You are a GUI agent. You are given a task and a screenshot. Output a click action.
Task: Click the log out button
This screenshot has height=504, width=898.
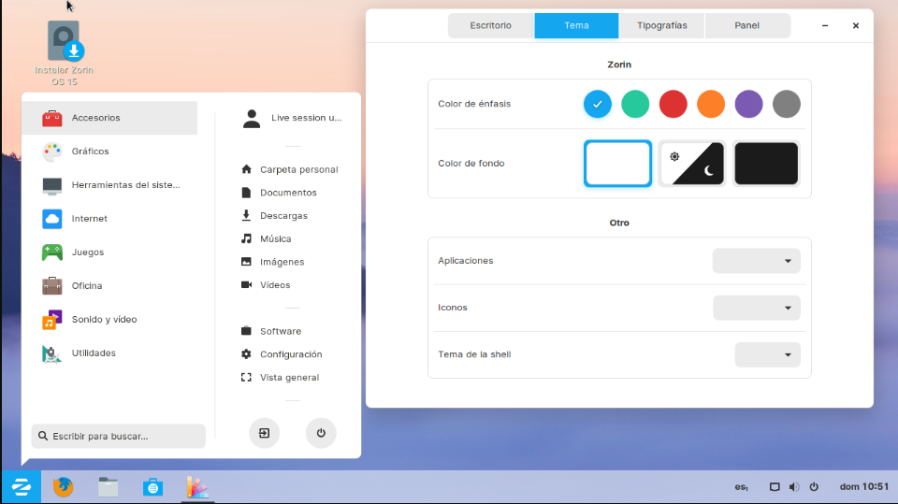point(264,433)
